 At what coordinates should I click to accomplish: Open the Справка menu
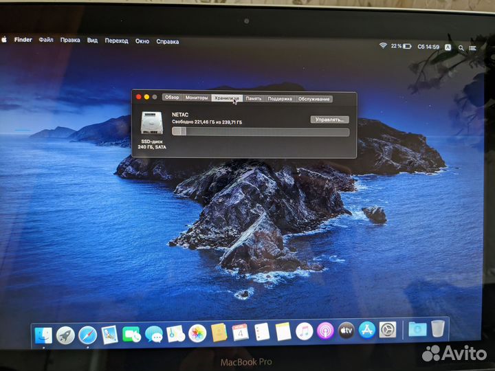pos(167,41)
